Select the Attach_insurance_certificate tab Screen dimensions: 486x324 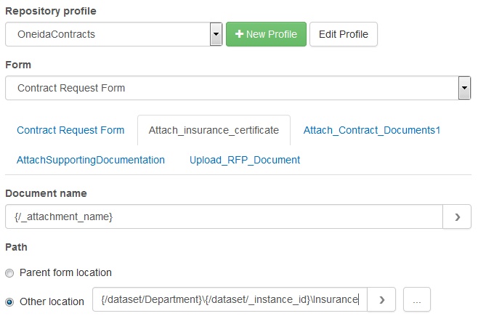click(214, 131)
